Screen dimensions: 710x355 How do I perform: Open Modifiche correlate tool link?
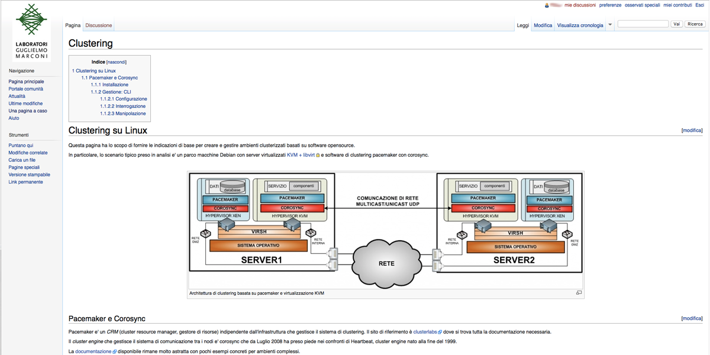[28, 153]
